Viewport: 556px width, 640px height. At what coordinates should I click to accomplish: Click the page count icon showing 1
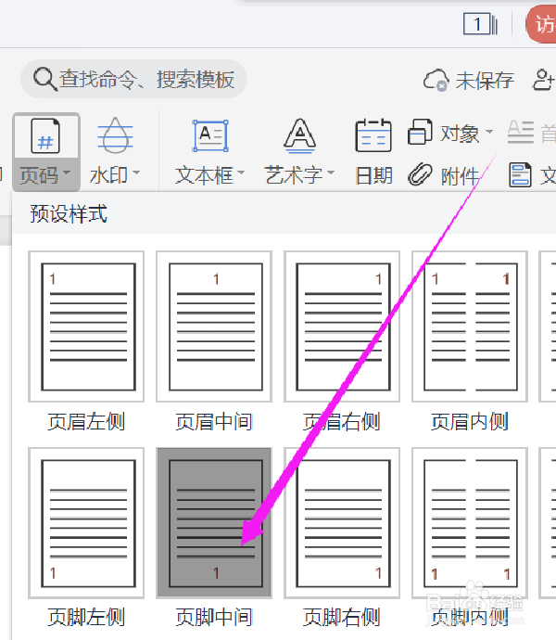(x=481, y=24)
